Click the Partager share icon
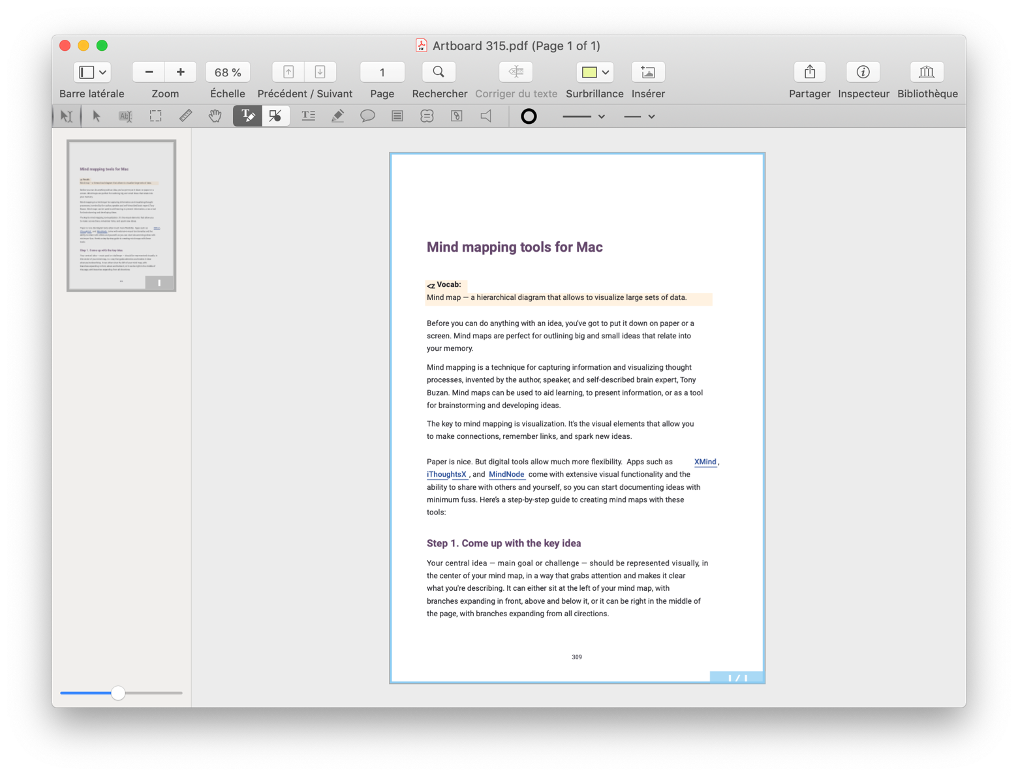This screenshot has height=776, width=1018. click(809, 72)
